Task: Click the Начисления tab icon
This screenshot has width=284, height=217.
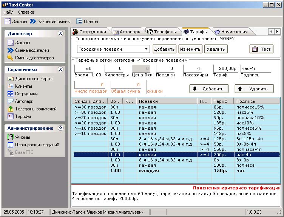Action: [217, 32]
